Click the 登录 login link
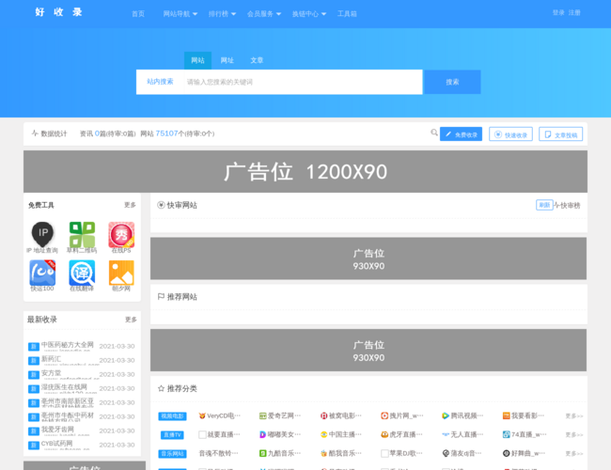This screenshot has width=611, height=470. (558, 12)
